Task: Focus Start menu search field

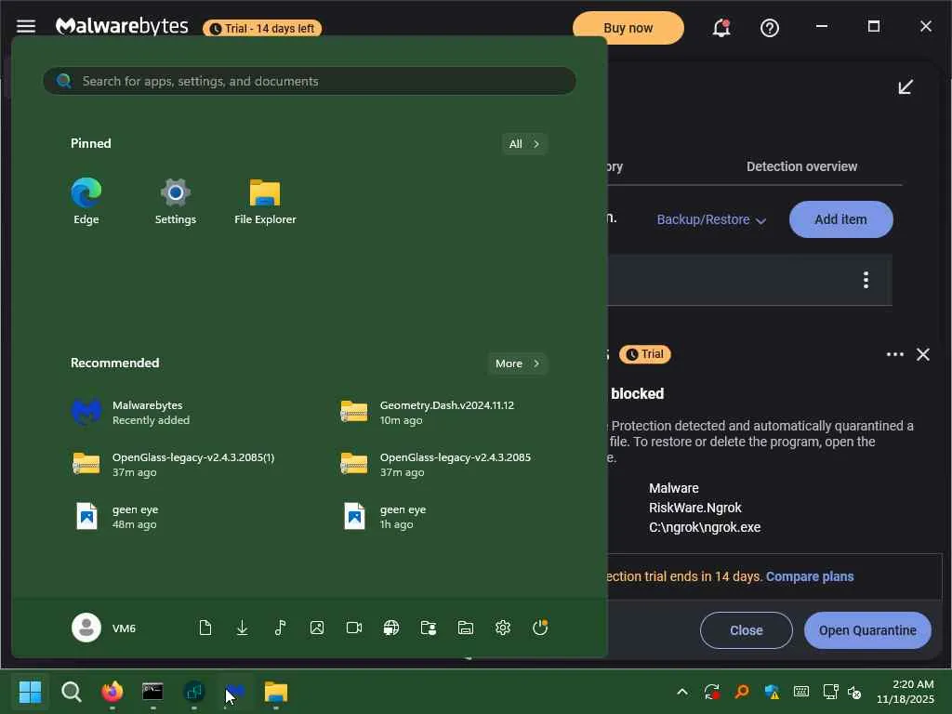Action: (x=310, y=81)
